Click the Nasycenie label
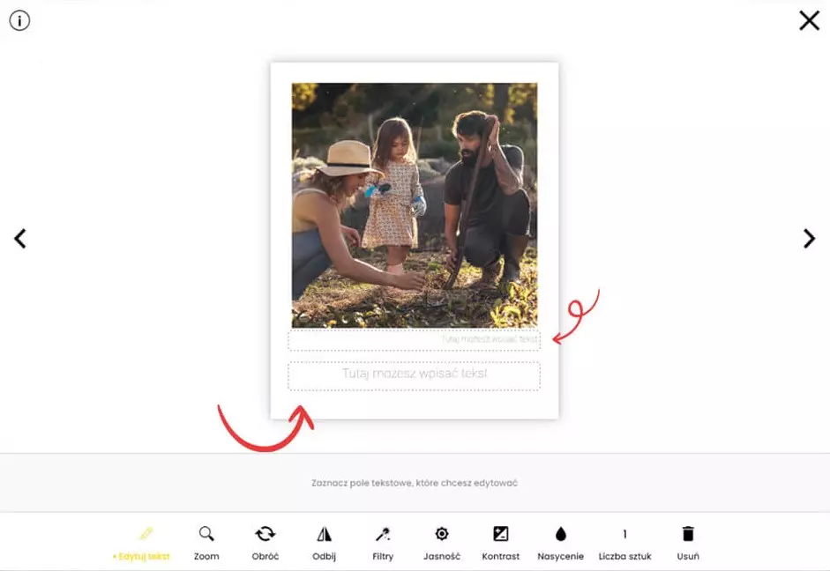Image resolution: width=830 pixels, height=571 pixels. [x=561, y=556]
